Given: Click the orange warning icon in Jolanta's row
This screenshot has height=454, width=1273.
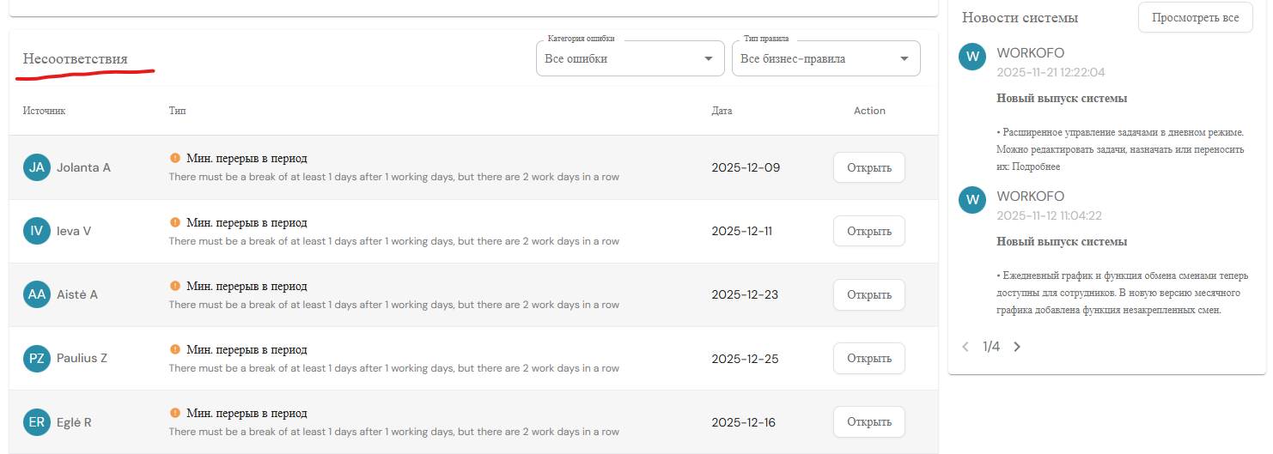Looking at the screenshot, I should (x=175, y=158).
